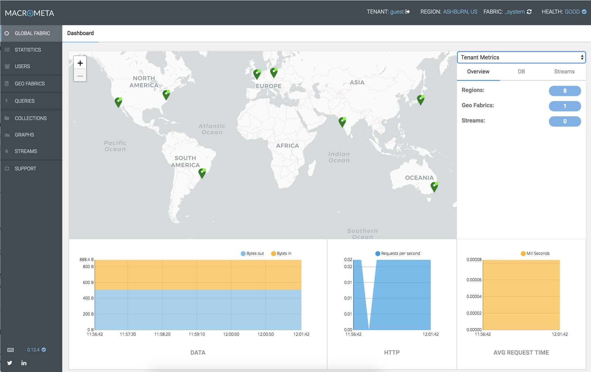This screenshot has height=372, width=591.
Task: Click the keyboard shortcuts icon
Action: pyautogui.click(x=11, y=350)
